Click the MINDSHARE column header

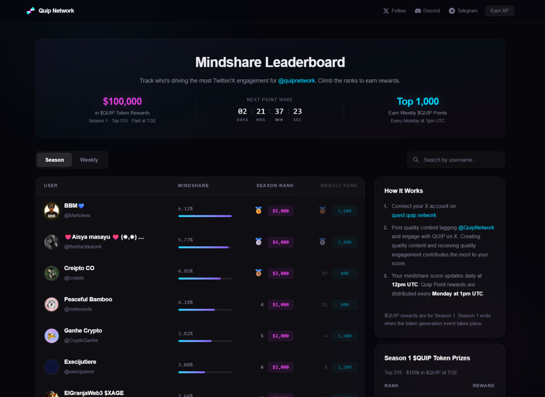click(193, 186)
